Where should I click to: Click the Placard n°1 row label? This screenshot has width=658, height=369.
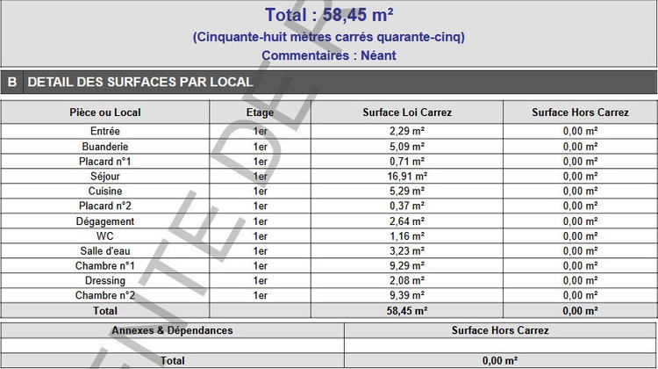point(105,162)
